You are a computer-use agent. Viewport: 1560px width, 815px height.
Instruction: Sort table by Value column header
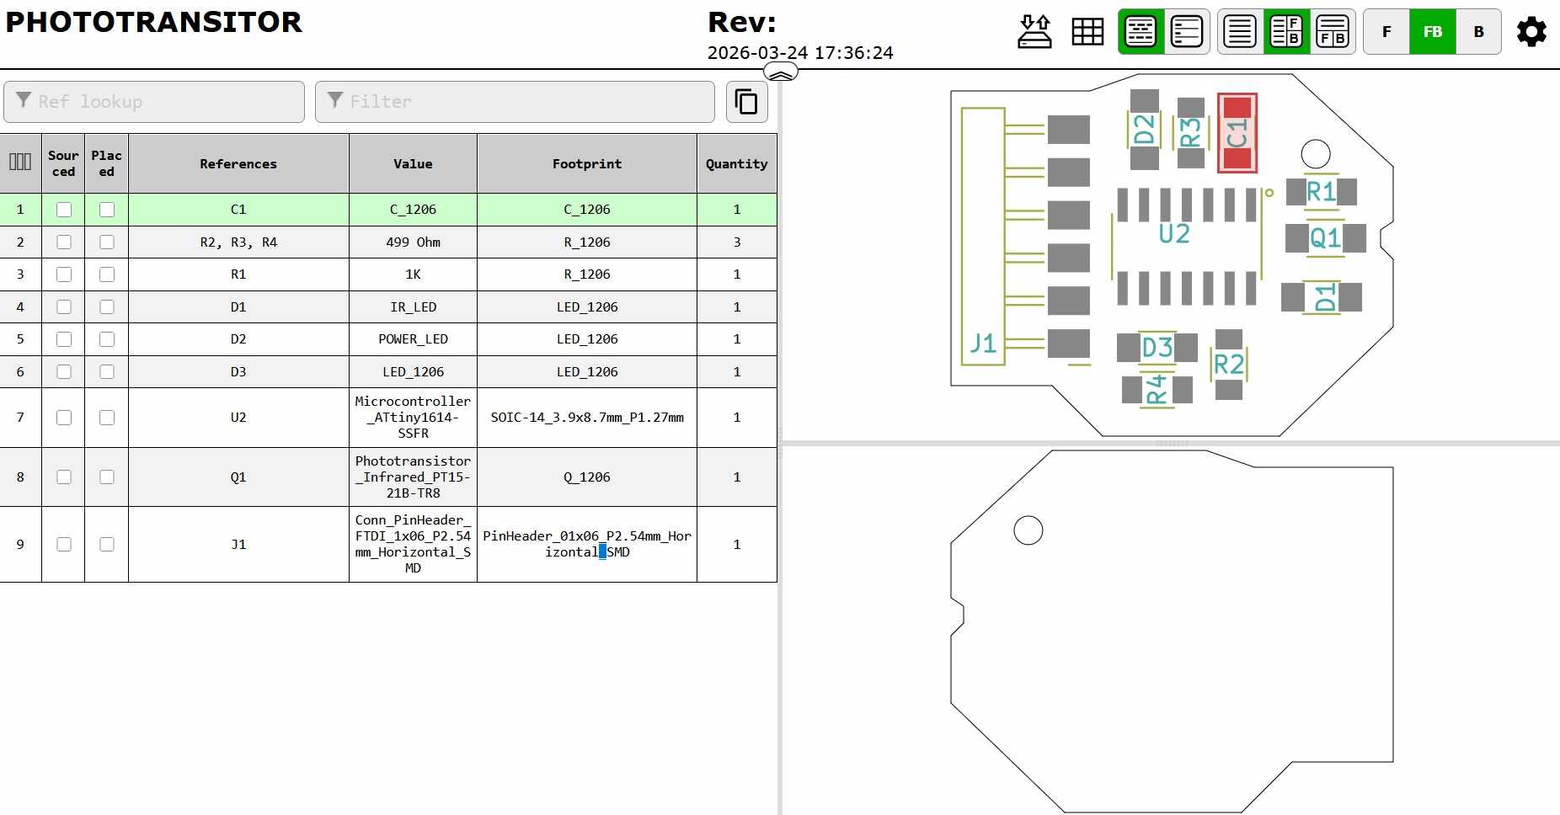click(413, 163)
